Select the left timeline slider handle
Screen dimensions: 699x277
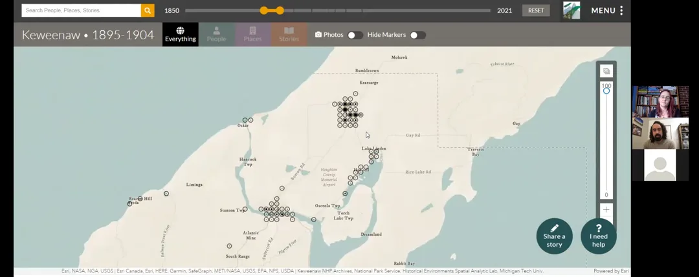click(264, 10)
